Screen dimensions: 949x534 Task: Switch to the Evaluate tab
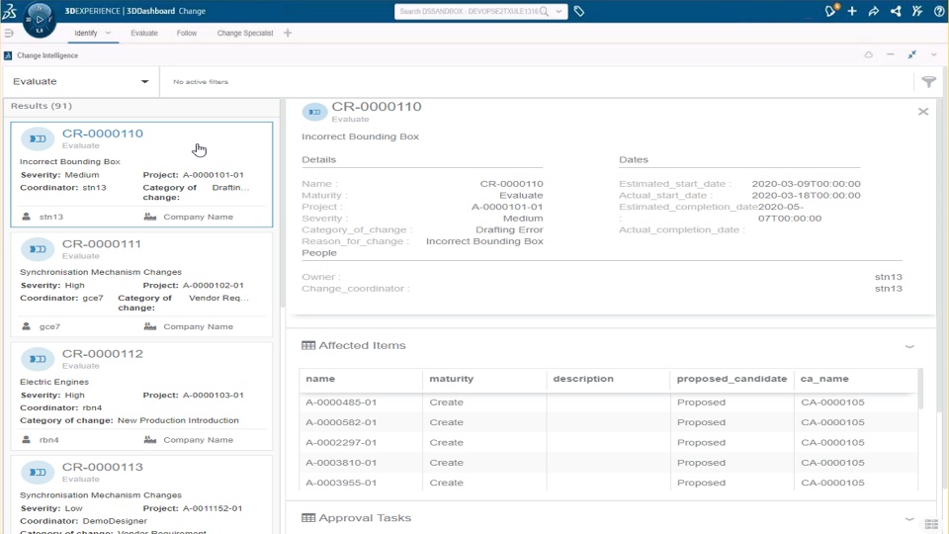(144, 33)
